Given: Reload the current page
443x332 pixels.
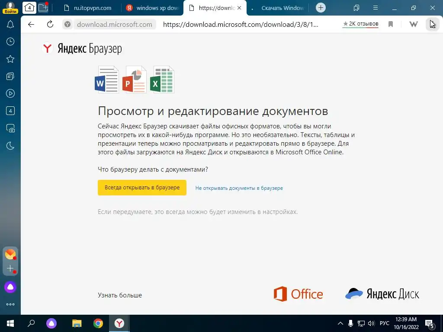Looking at the screenshot, I should click(50, 24).
